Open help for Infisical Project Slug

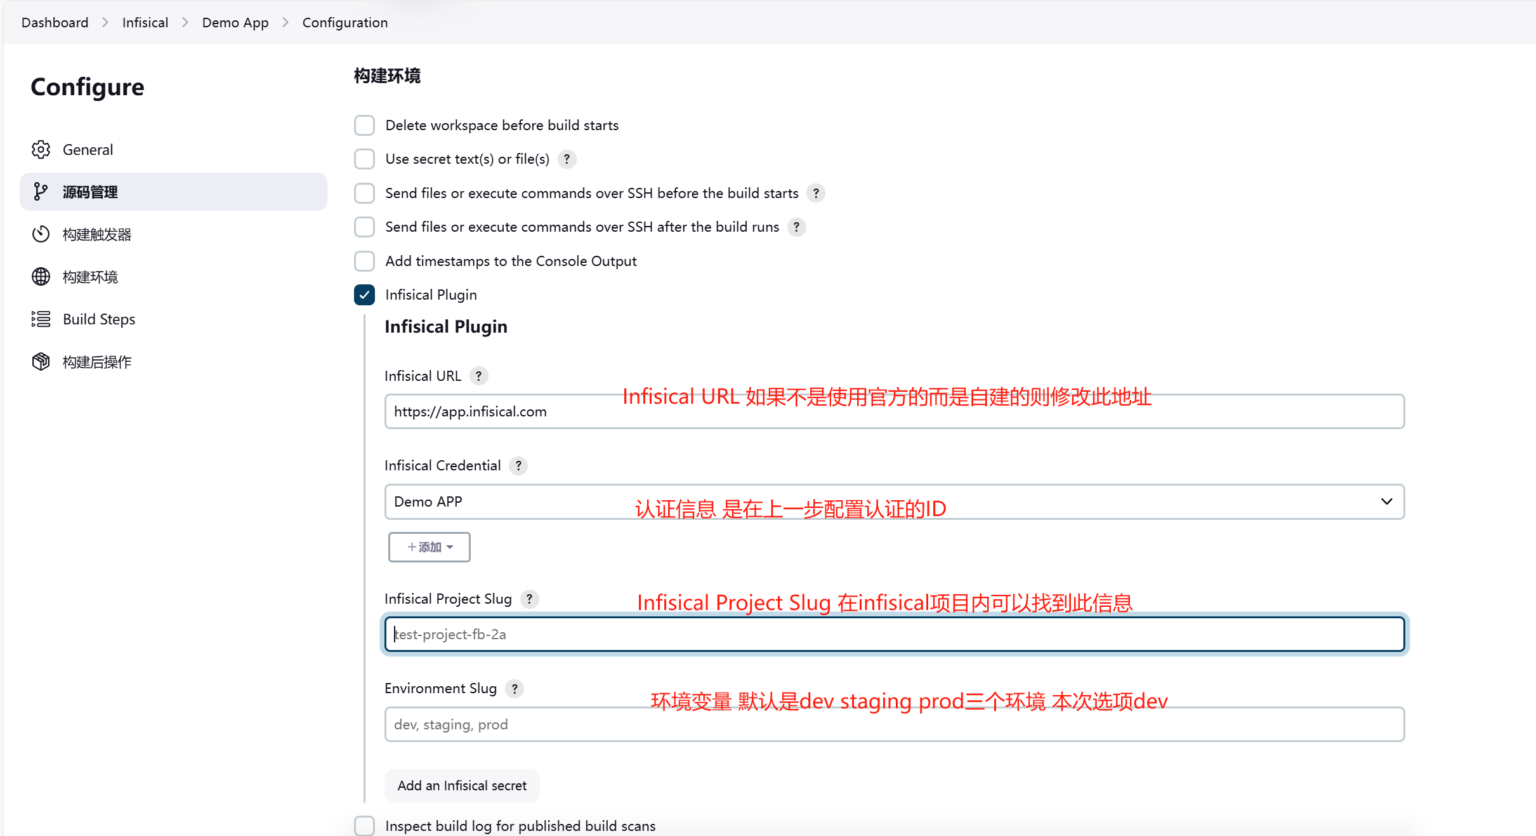point(529,599)
